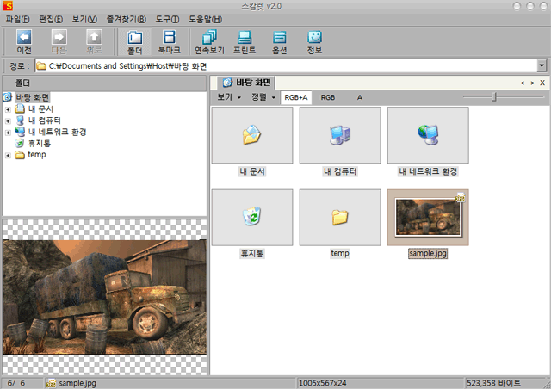
Task: Click sample.jpg in the status bar
Action: point(77,383)
